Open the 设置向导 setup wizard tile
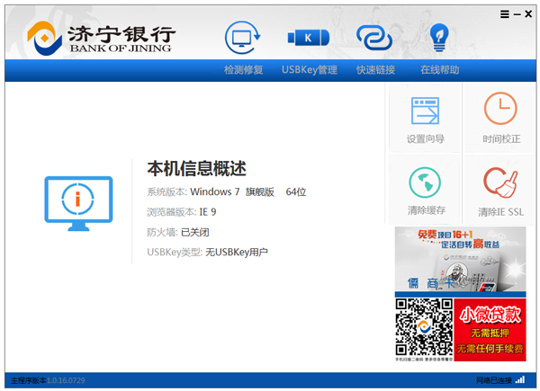The image size is (540, 391). point(425,118)
